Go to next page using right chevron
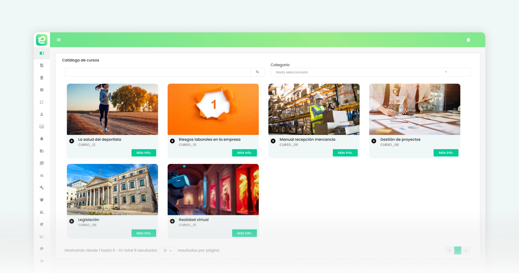The height and width of the screenshot is (273, 519). pos(466,251)
